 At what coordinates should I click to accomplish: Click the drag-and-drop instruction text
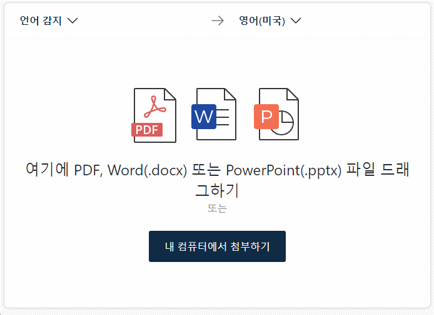[x=217, y=180]
